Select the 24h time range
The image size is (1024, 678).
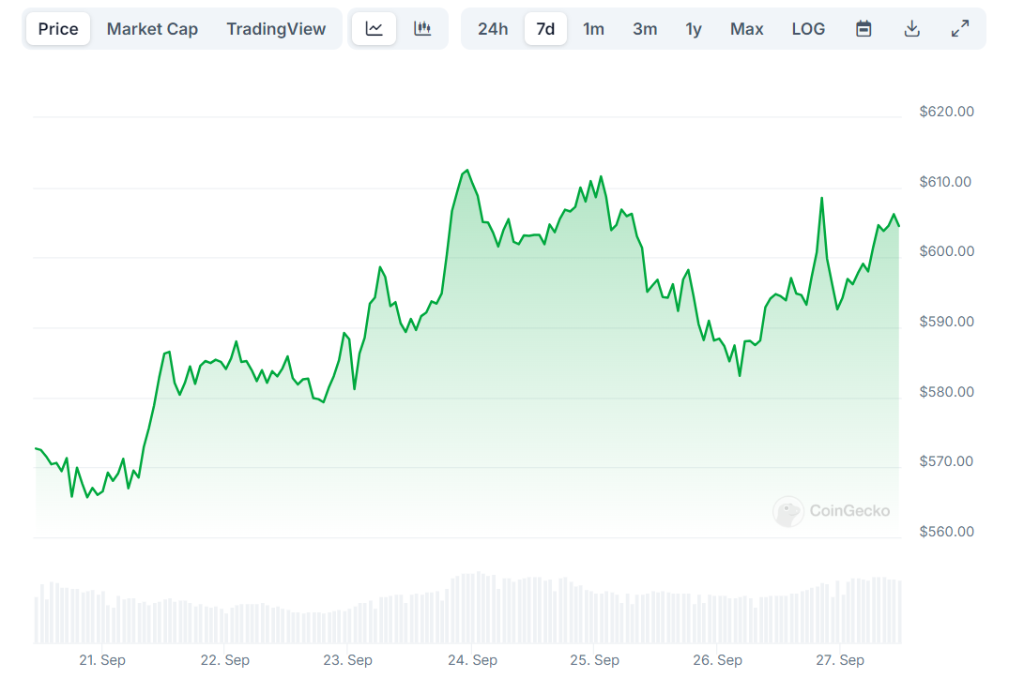(493, 29)
